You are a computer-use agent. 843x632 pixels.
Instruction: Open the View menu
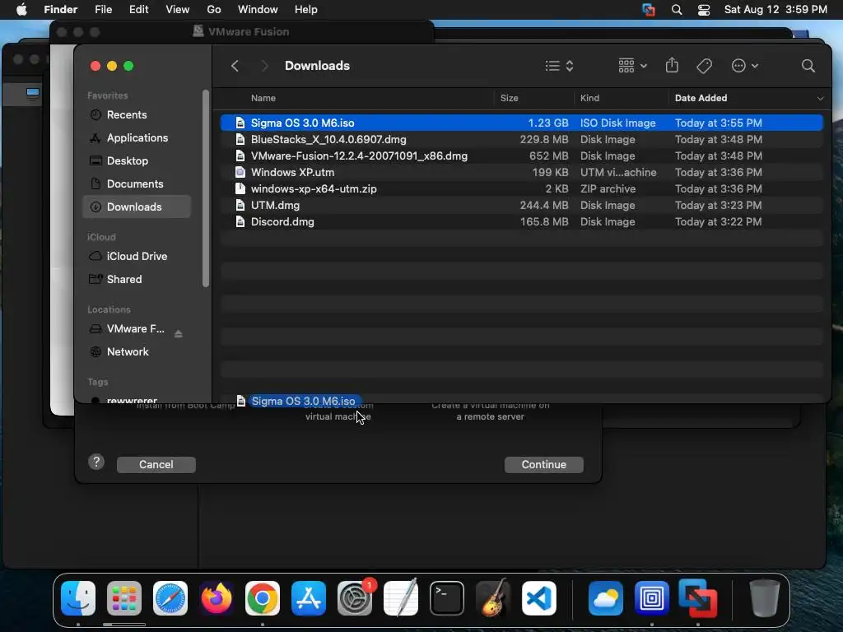click(178, 10)
